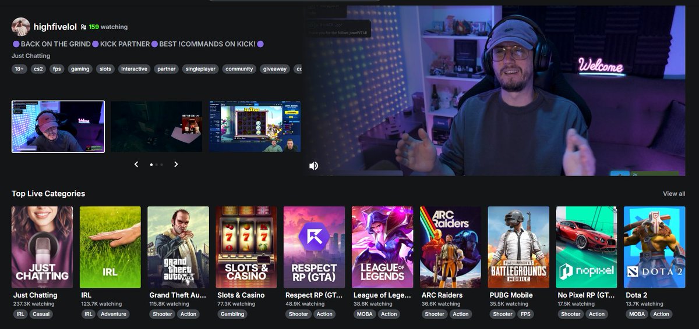Open the highfivelol channel name link
Image resolution: width=699 pixels, height=329 pixels.
[55, 27]
